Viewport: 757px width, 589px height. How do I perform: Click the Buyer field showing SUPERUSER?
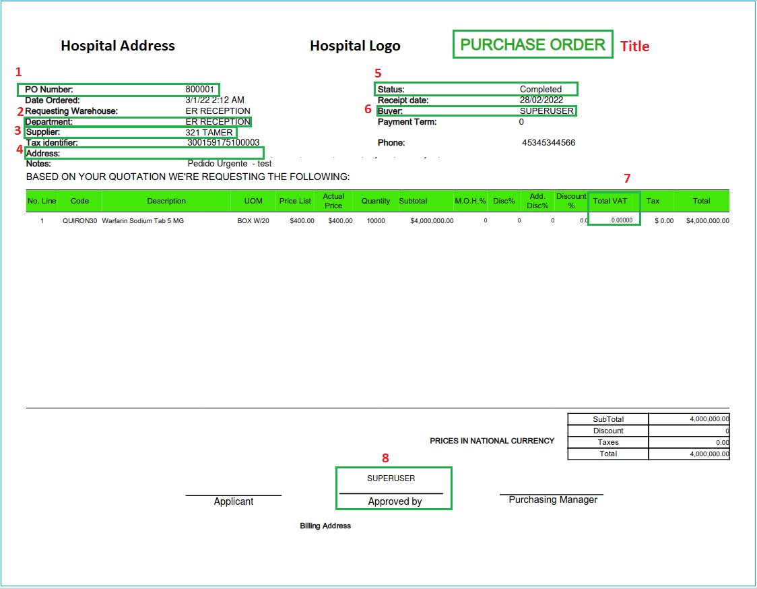476,111
